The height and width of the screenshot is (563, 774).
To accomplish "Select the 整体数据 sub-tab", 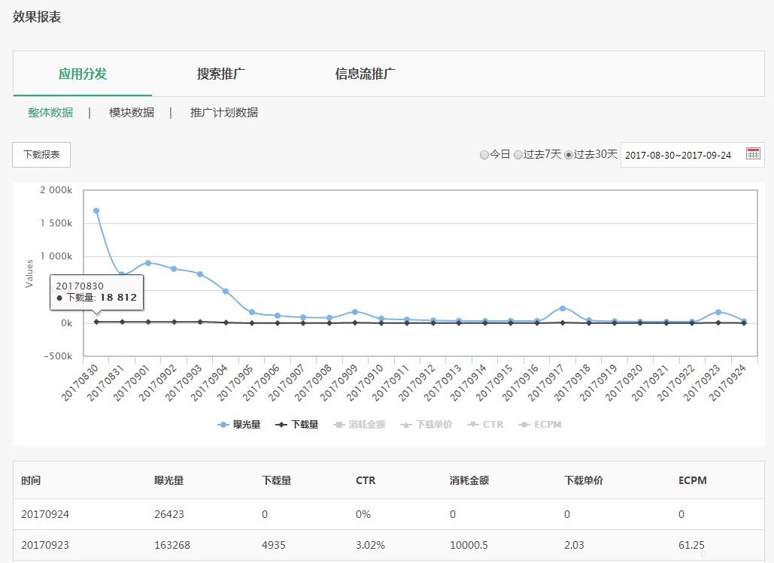I will [x=50, y=111].
